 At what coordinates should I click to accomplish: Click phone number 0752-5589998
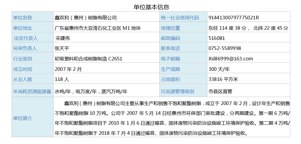pos(225,48)
